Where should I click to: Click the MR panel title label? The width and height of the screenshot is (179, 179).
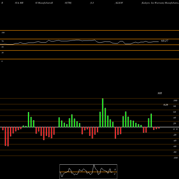[160, 93]
